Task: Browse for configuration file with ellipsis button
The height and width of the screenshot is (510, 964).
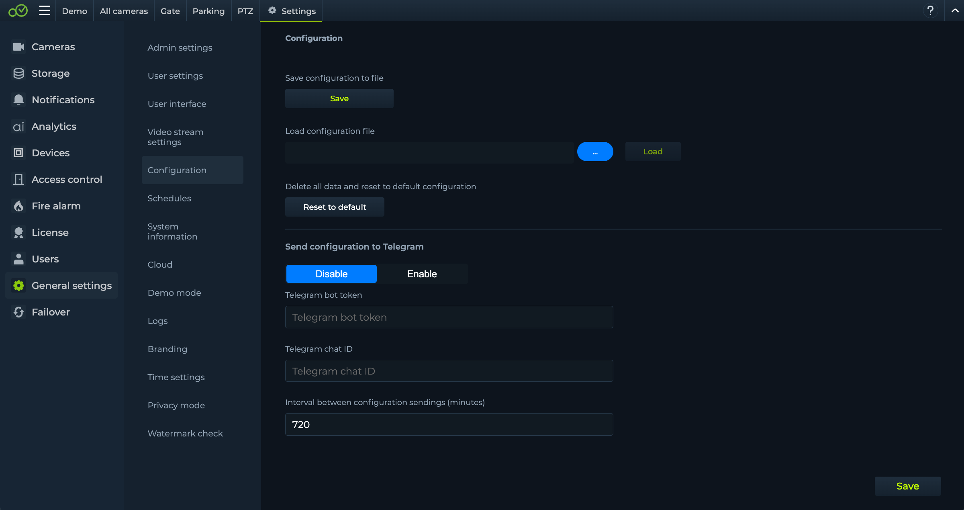Action: click(x=595, y=152)
